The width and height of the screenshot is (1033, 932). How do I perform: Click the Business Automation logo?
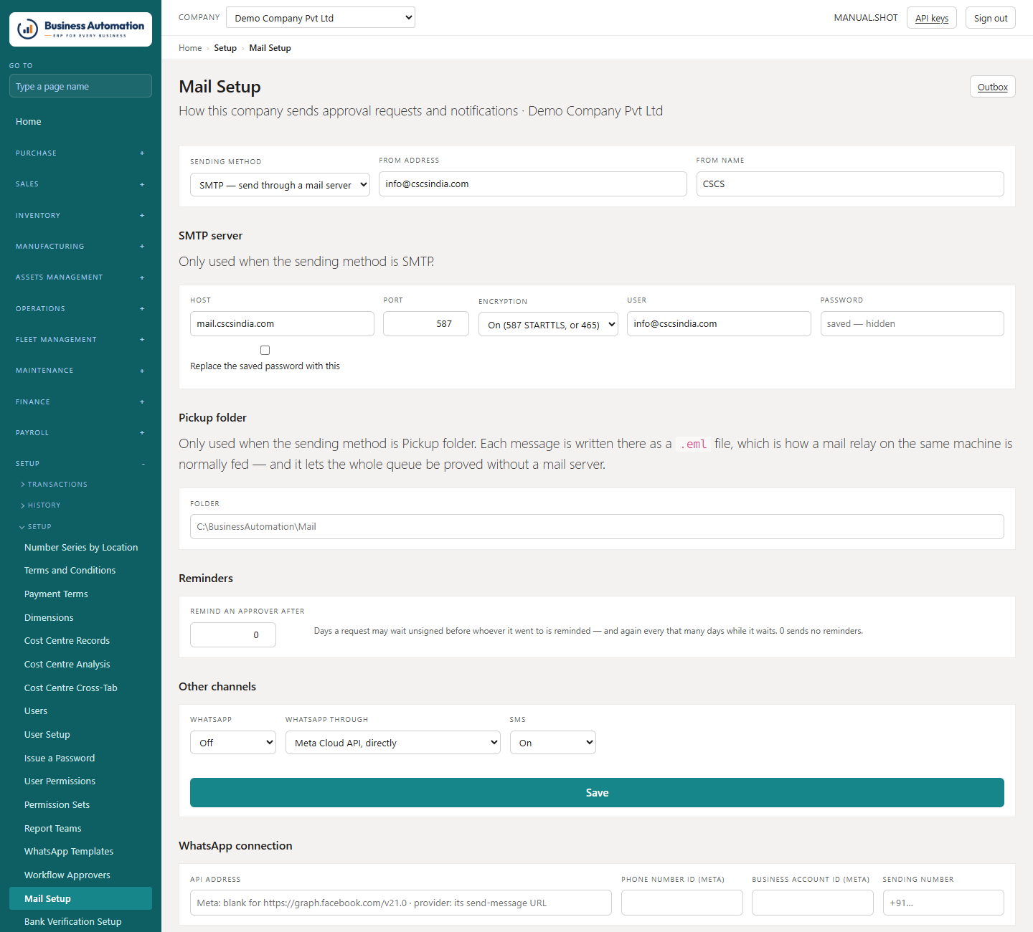tap(80, 29)
